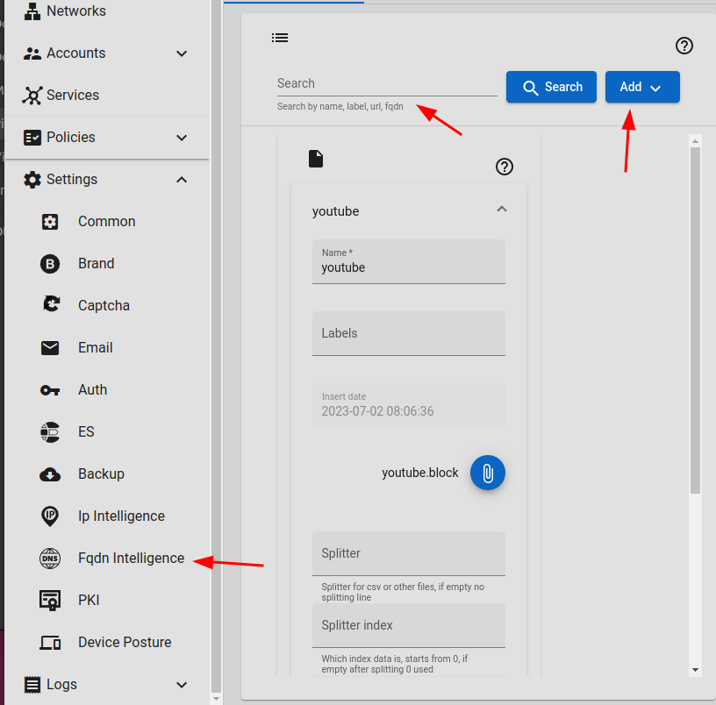
Task: Click the content scrollbar up arrow
Action: pyautogui.click(x=695, y=141)
